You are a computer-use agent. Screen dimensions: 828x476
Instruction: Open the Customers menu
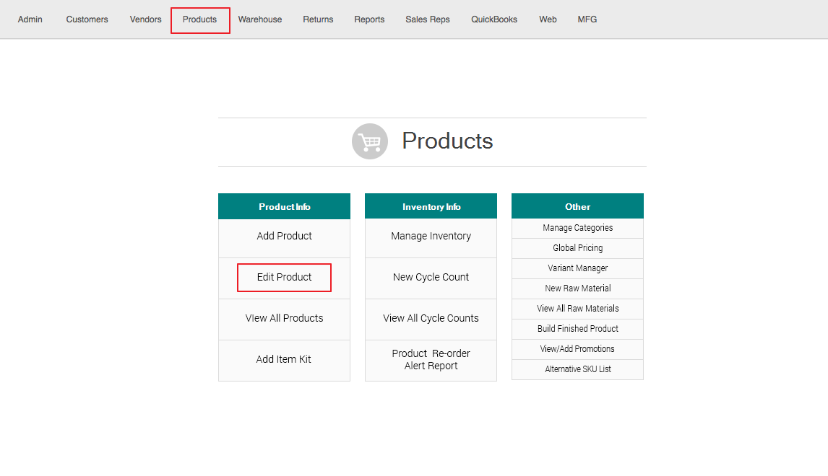click(87, 19)
